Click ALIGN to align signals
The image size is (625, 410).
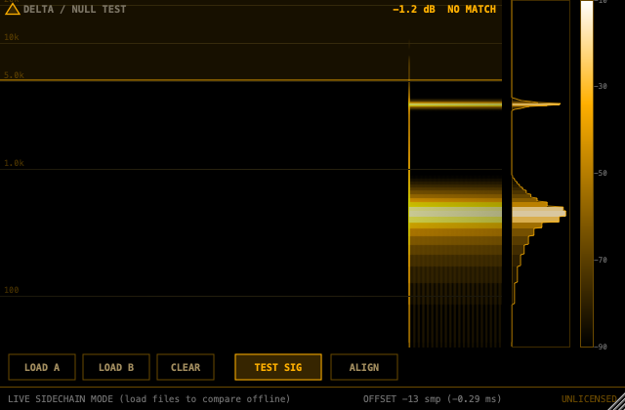(x=364, y=367)
